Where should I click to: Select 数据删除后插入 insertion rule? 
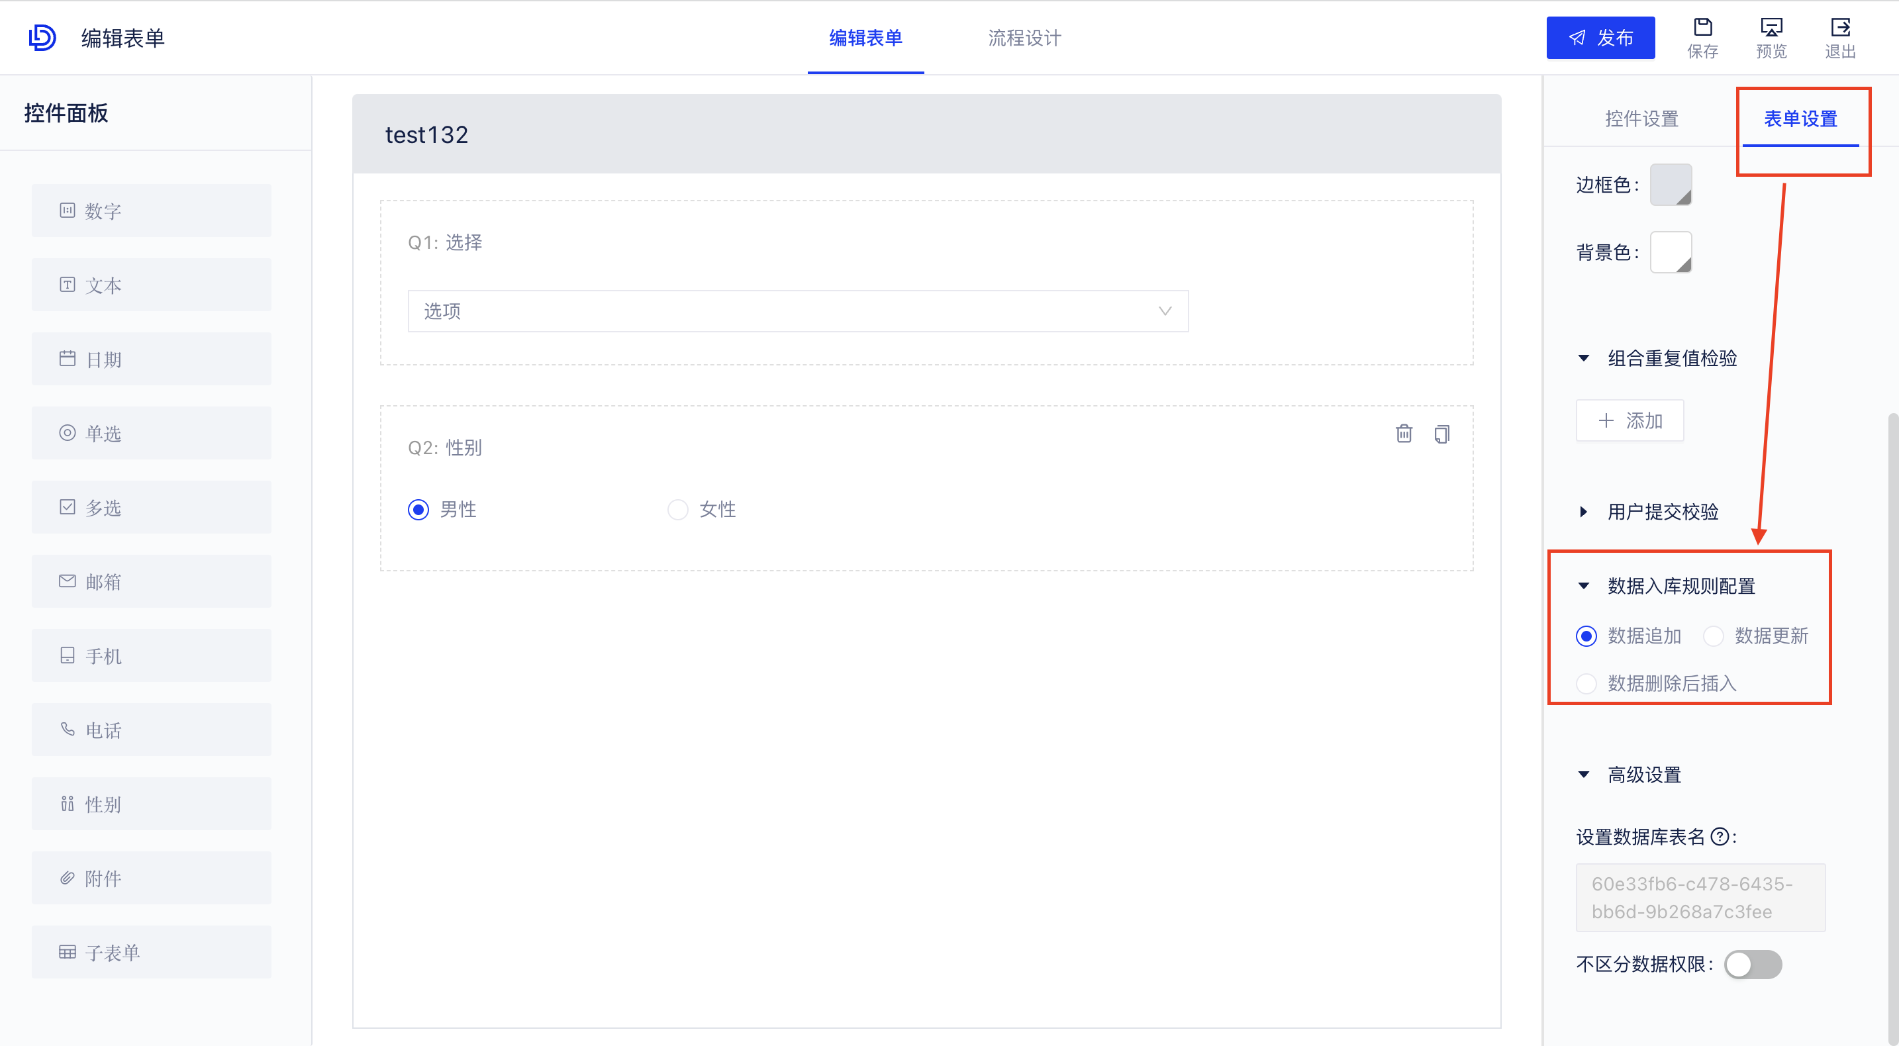pyautogui.click(x=1586, y=683)
